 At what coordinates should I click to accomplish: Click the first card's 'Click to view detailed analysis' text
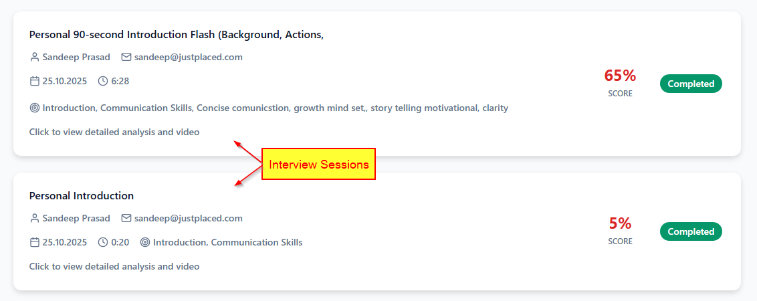coord(114,132)
